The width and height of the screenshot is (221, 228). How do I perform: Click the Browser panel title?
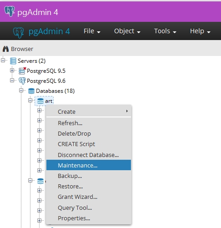click(22, 49)
